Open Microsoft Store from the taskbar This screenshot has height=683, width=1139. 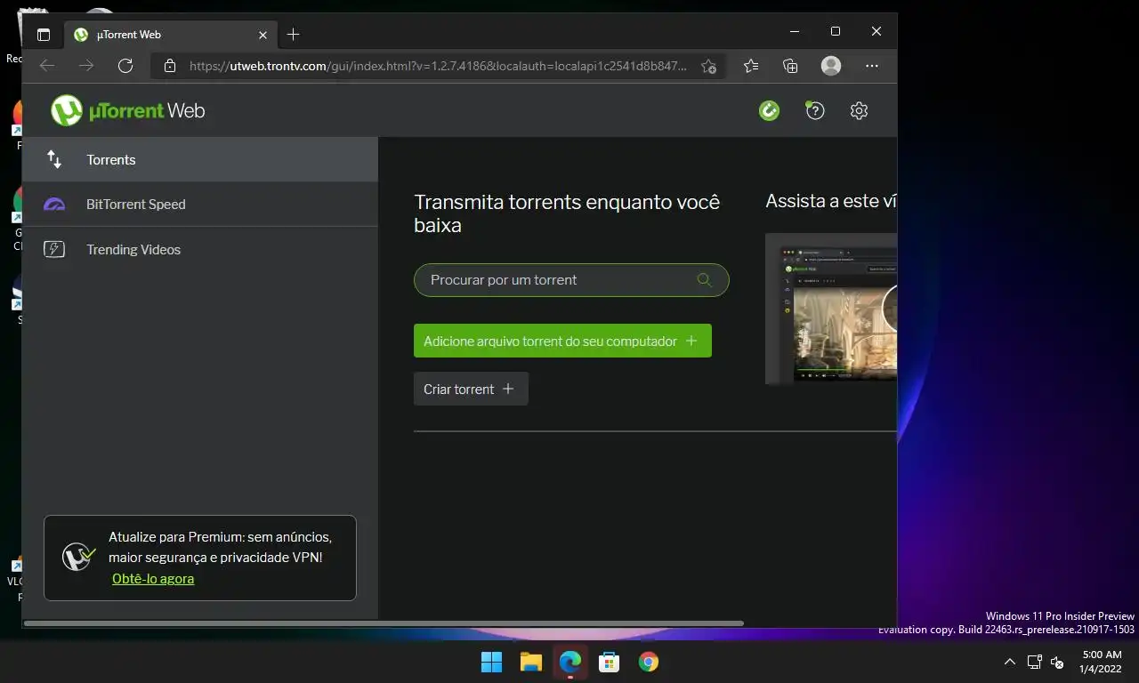click(x=610, y=662)
